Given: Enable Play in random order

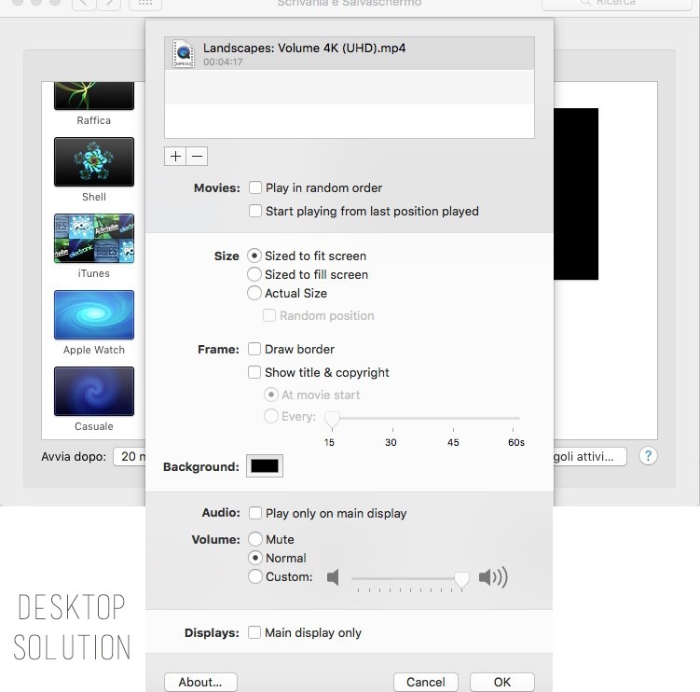Looking at the screenshot, I should 255,187.
